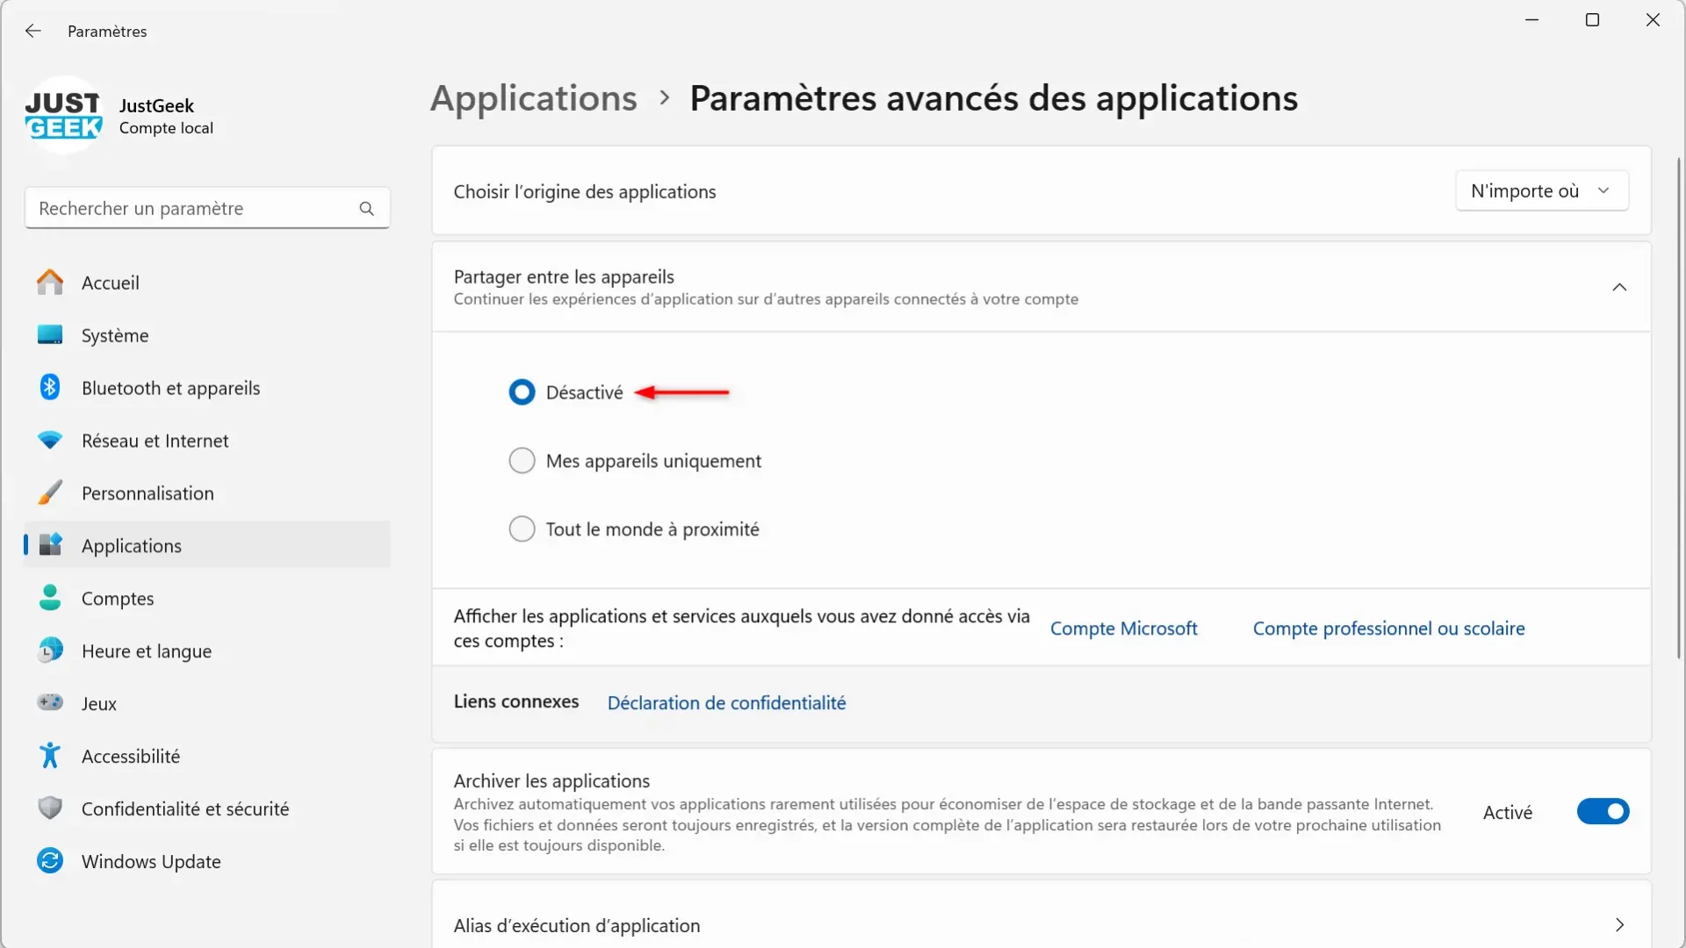
Task: Click the vertical scrollbar on right
Action: click(1679, 408)
